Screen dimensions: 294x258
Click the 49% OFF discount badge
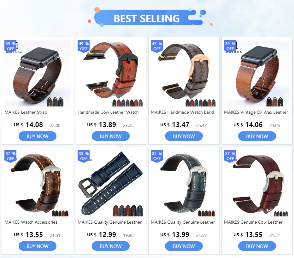84,46
